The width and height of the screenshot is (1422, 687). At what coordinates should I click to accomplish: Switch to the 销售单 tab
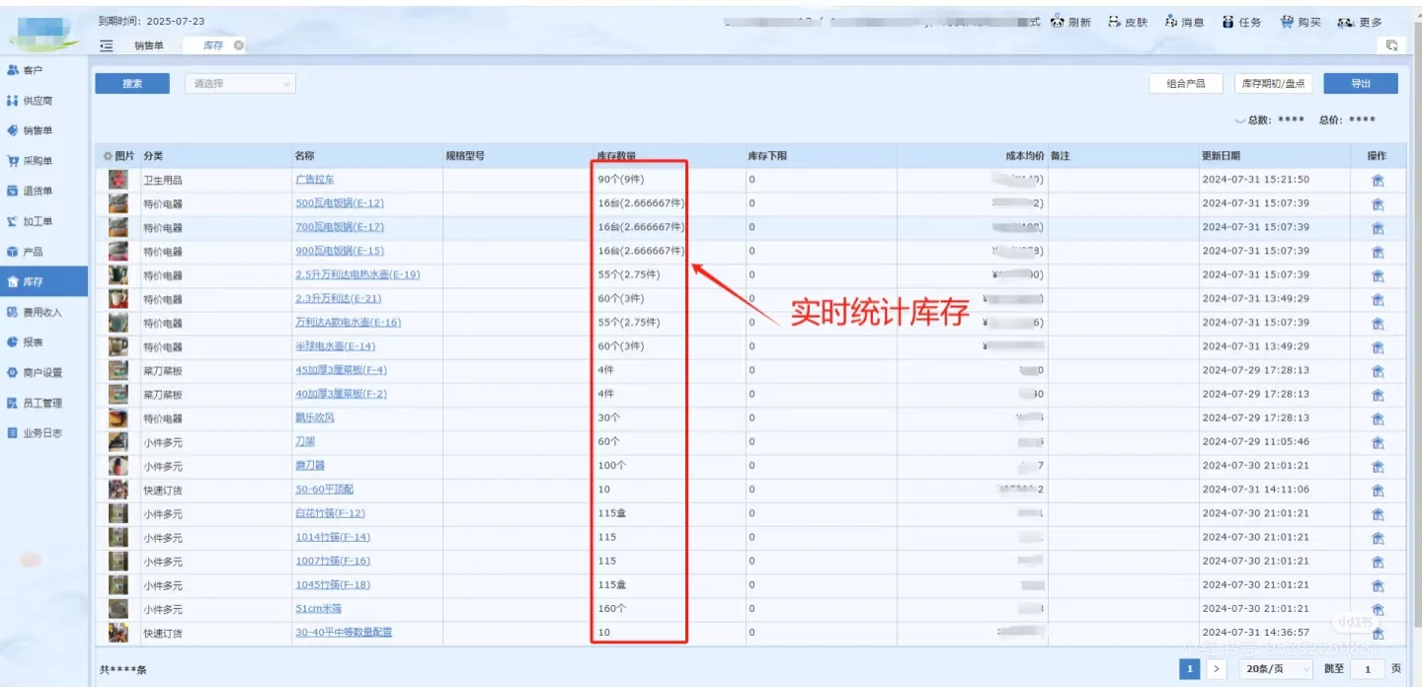[x=148, y=45]
